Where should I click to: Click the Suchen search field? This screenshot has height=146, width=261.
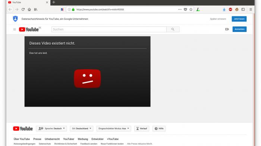click(109, 29)
